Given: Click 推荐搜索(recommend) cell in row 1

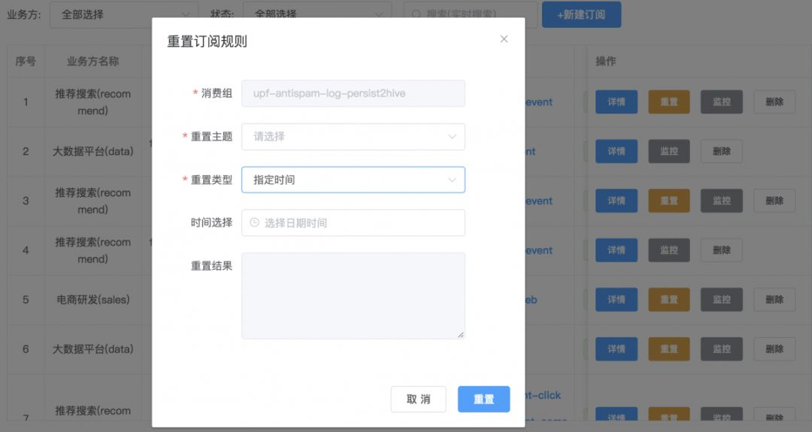Looking at the screenshot, I should coord(92,102).
